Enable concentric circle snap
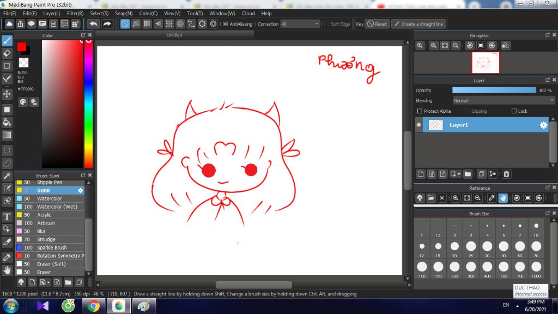The width and height of the screenshot is (558, 314). click(180, 24)
